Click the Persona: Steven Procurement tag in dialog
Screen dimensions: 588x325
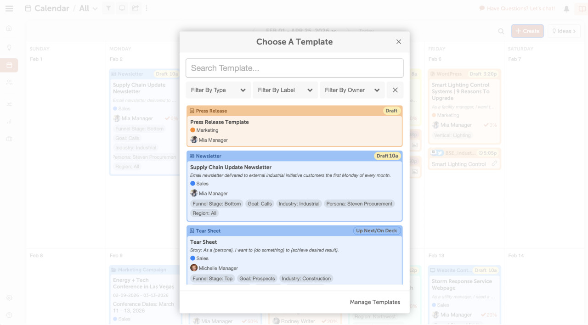coord(359,204)
